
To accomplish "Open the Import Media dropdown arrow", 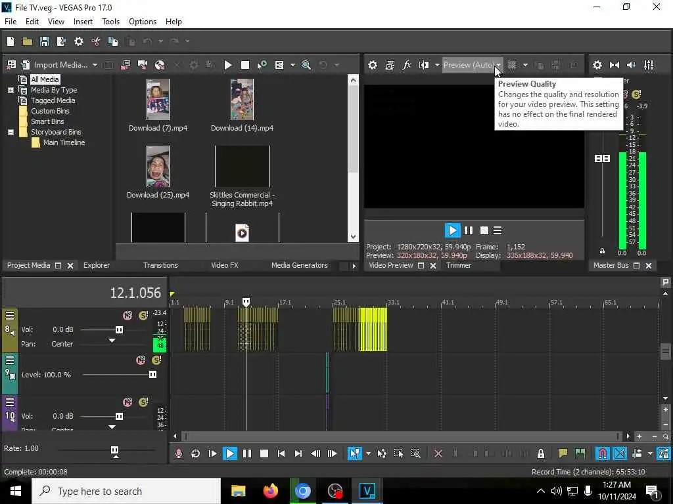I will [x=95, y=65].
